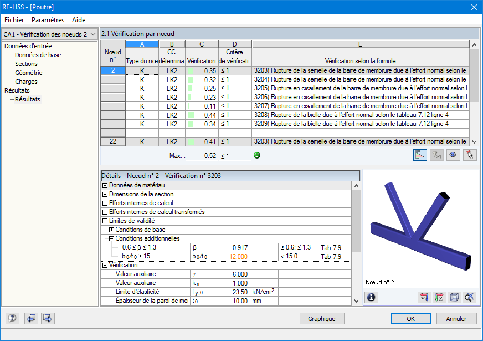Click the green smiley status icon
The image size is (483, 341).
click(257, 155)
